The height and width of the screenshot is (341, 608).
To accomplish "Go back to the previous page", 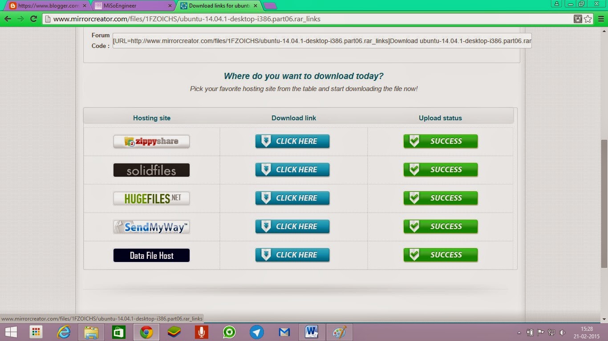I will coord(8,19).
